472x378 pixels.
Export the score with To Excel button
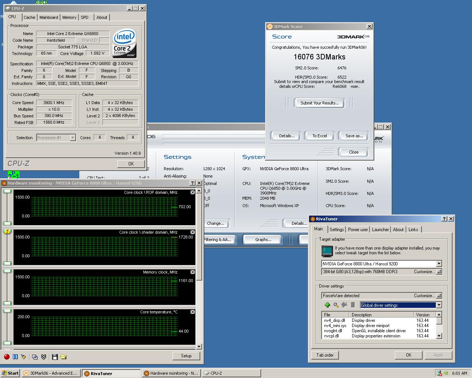point(319,136)
